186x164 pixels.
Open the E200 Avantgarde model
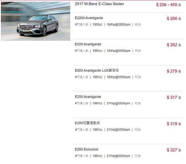[88, 44]
